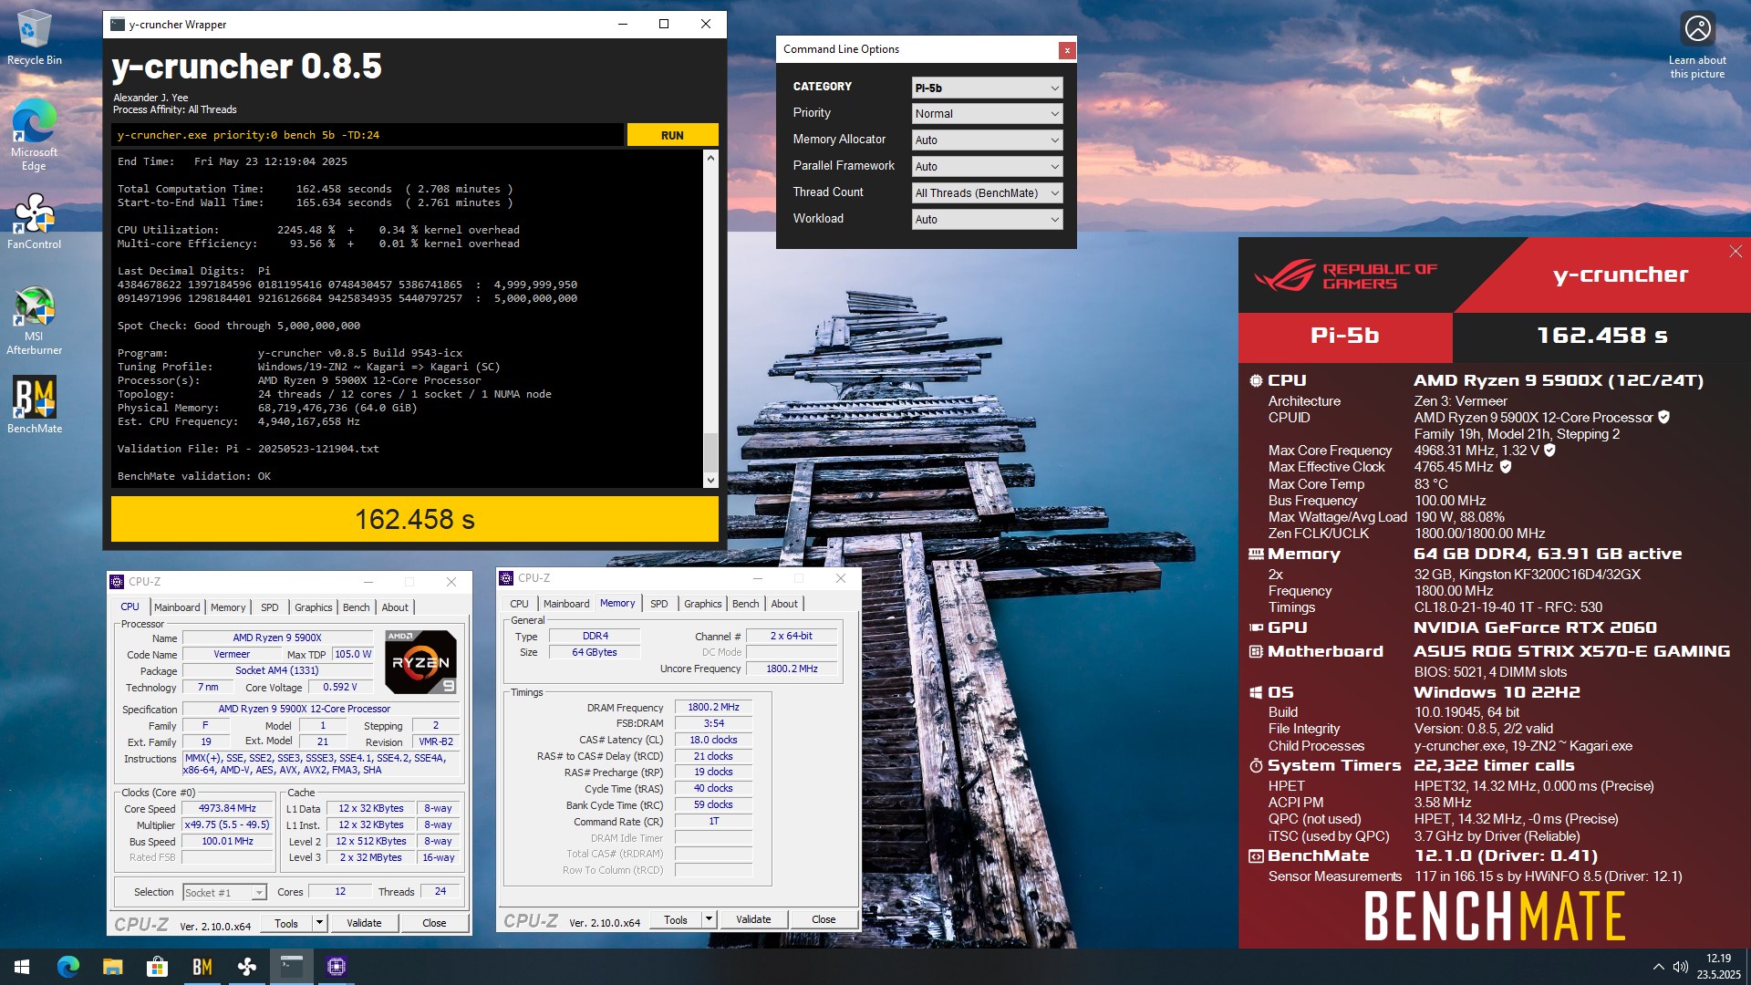Click the command line input field

368,135
